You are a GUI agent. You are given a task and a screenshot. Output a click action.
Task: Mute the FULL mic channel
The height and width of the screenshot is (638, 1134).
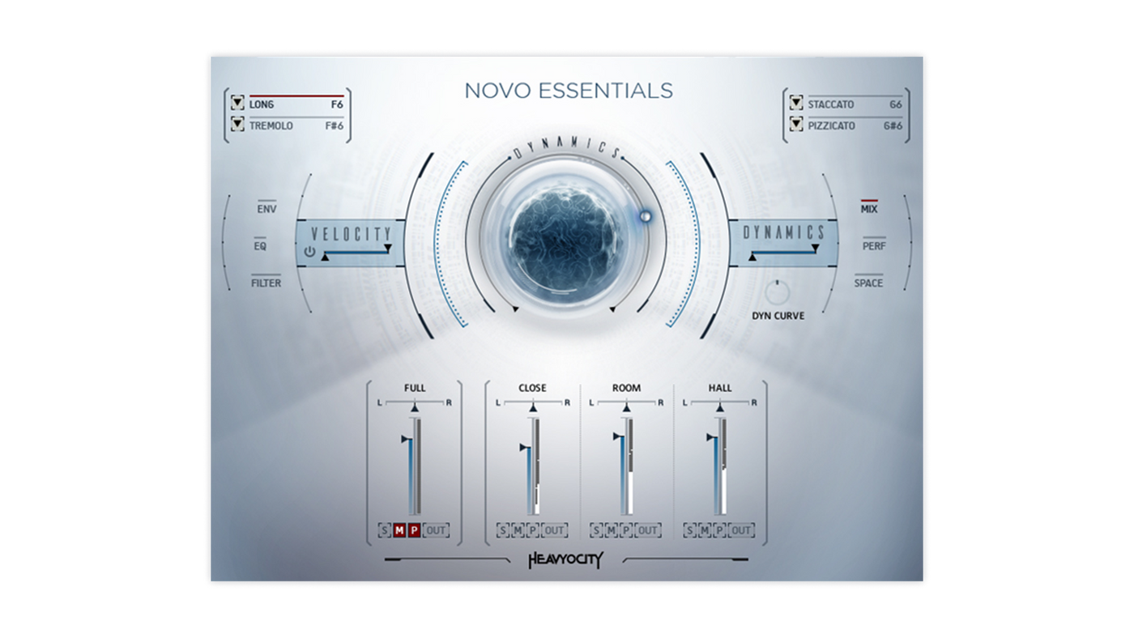(399, 531)
